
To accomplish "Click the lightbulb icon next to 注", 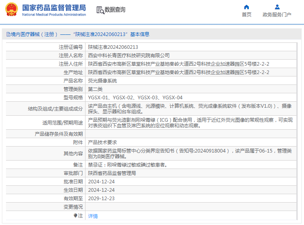I will (x=76, y=215).
